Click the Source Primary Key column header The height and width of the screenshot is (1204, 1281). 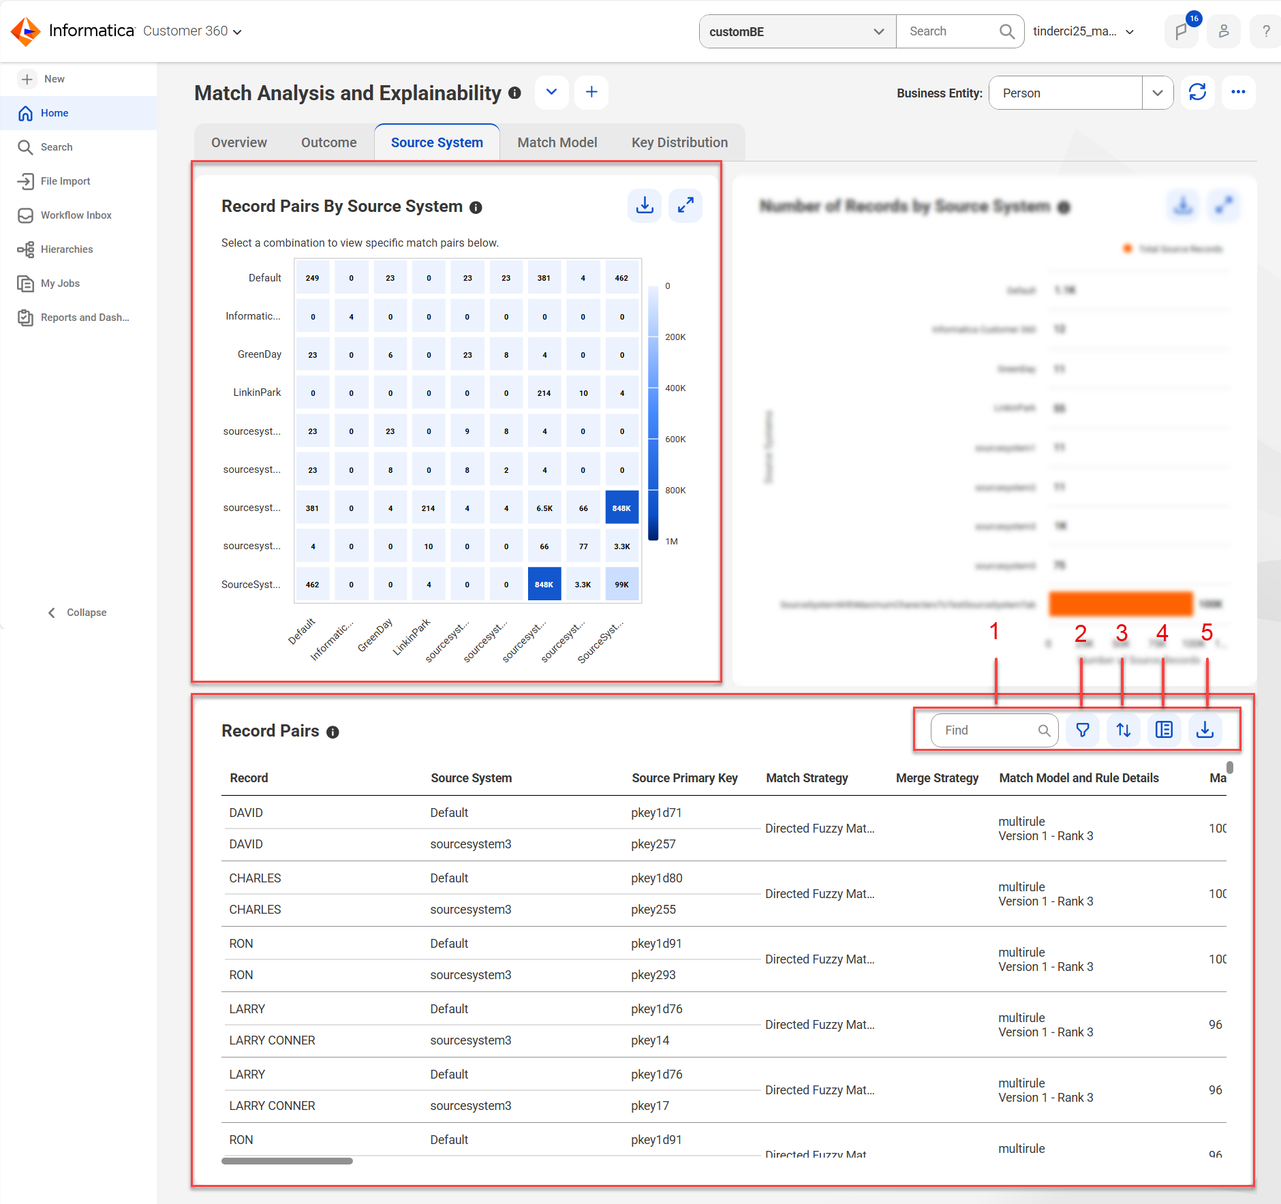684,778
